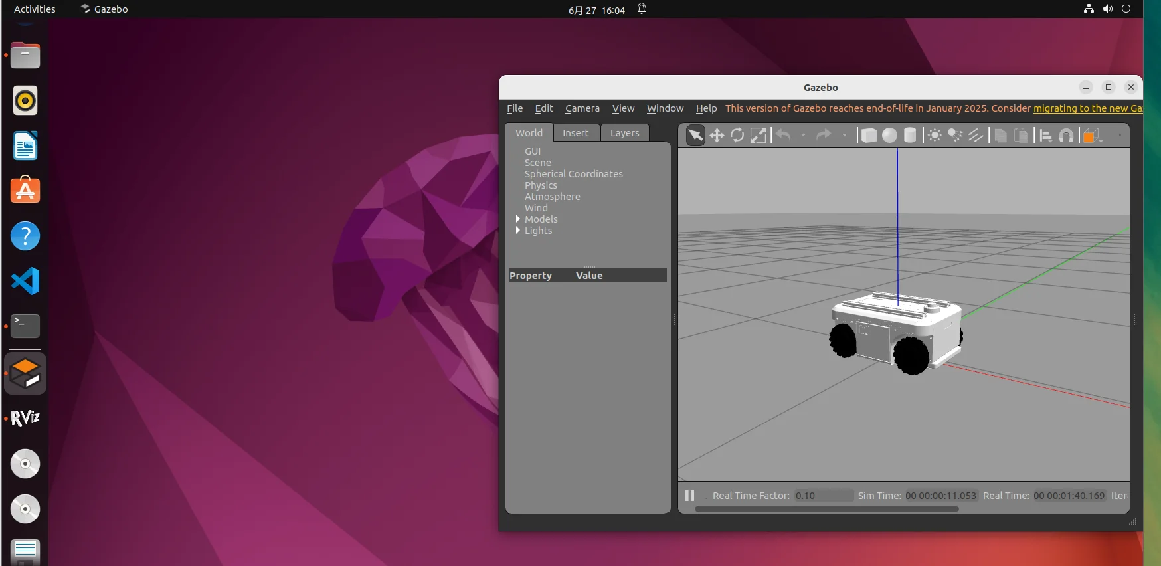The width and height of the screenshot is (1161, 566).
Task: Click the Sim Time value field
Action: click(x=940, y=496)
